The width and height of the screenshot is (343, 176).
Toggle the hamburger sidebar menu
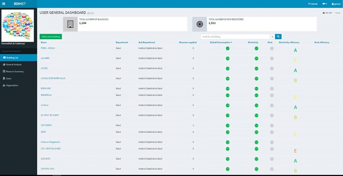coord(4,4)
